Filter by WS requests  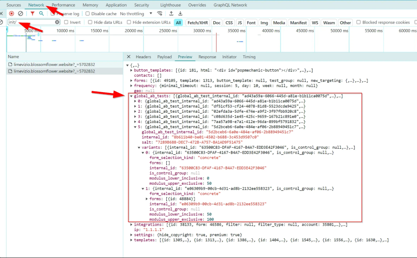315,23
